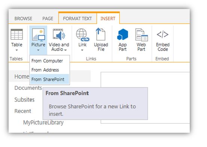The height and width of the screenshot is (147, 207).
Task: Open Documents in the left navigation
Action: click(x=28, y=88)
